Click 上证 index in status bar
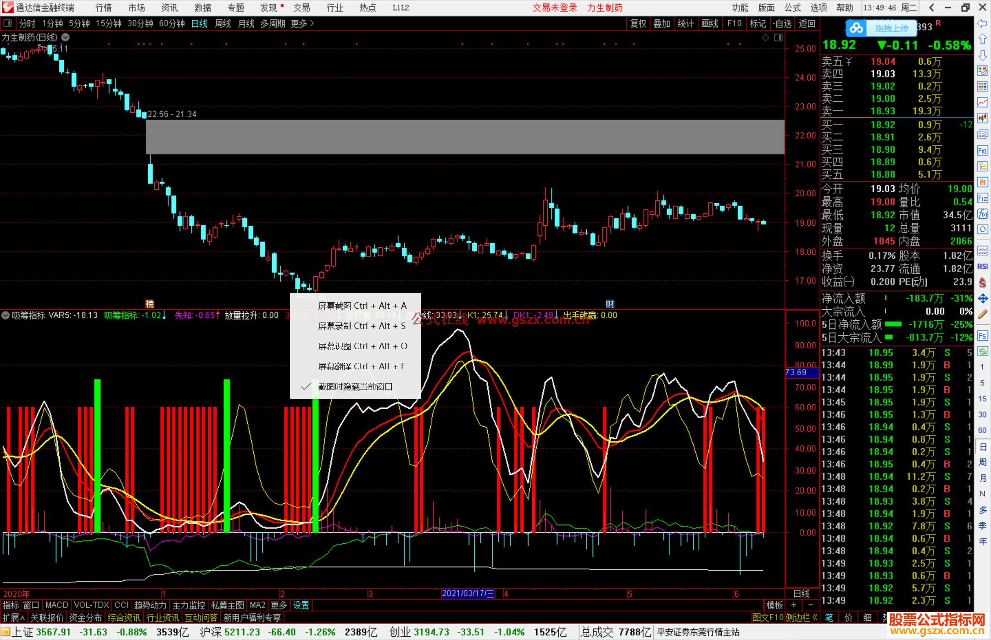 22,632
